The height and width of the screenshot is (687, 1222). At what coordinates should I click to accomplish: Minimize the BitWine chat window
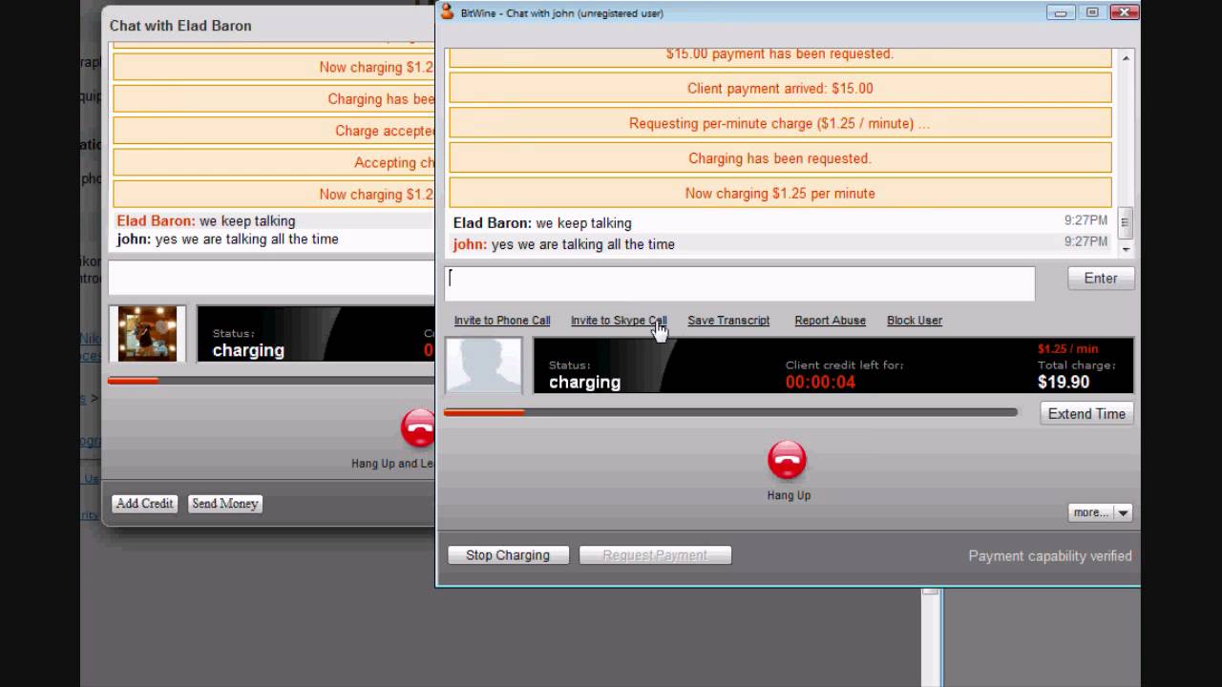click(1060, 12)
